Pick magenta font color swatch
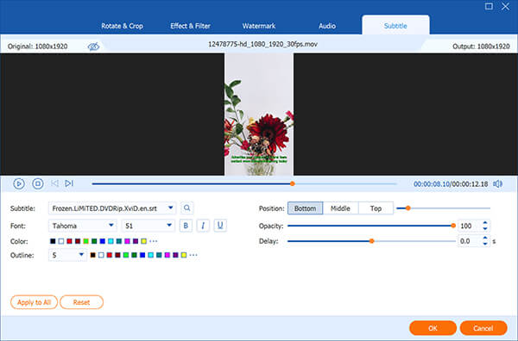Image resolution: width=518 pixels, height=341 pixels. point(127,241)
